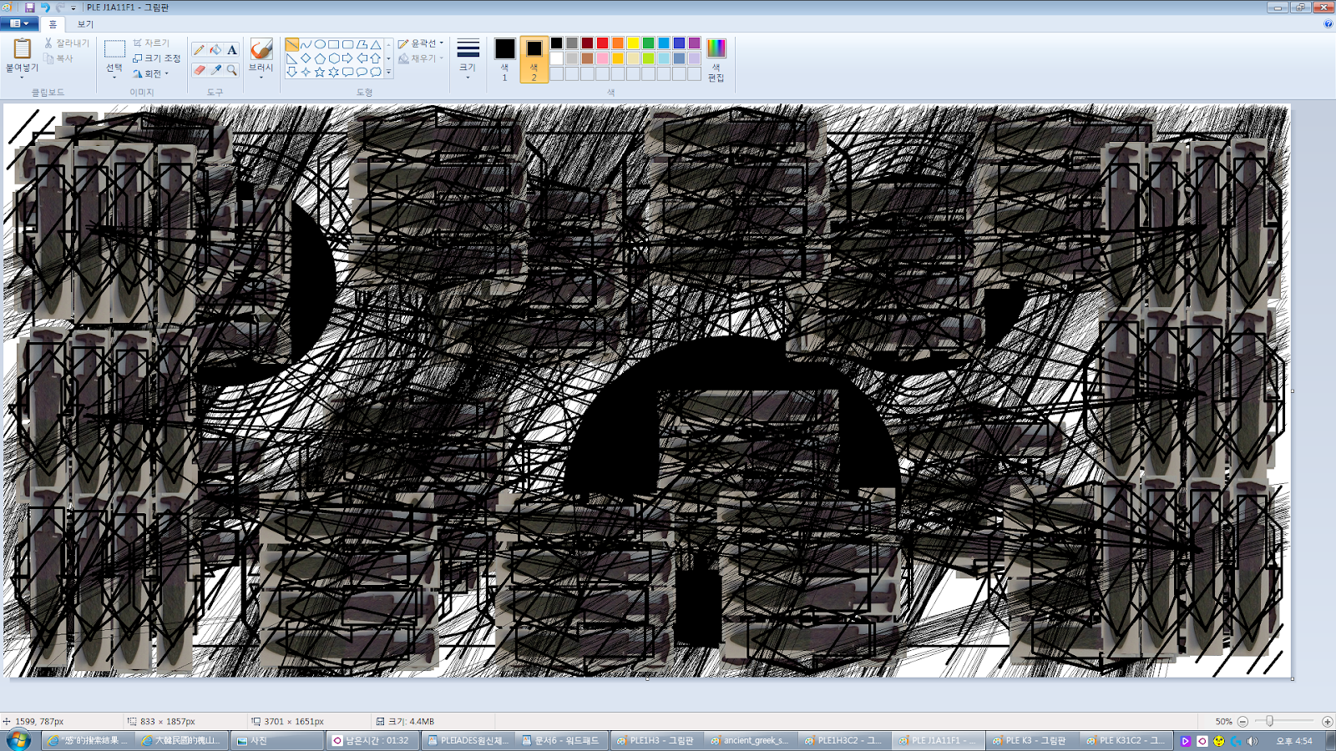The image size is (1336, 751).
Task: Click Crop (자르기) button
Action: tap(151, 43)
